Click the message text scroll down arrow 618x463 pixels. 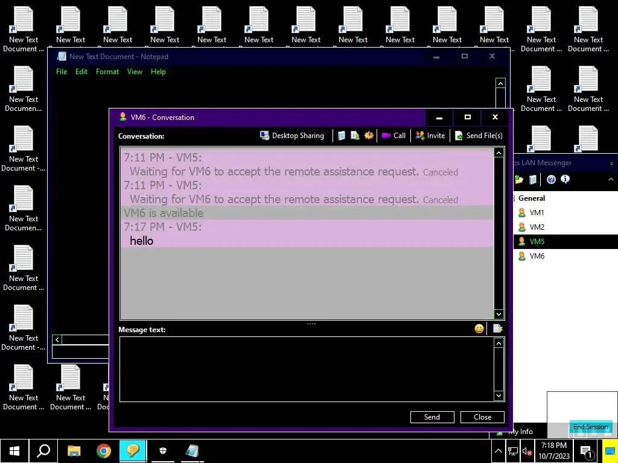[x=499, y=395]
